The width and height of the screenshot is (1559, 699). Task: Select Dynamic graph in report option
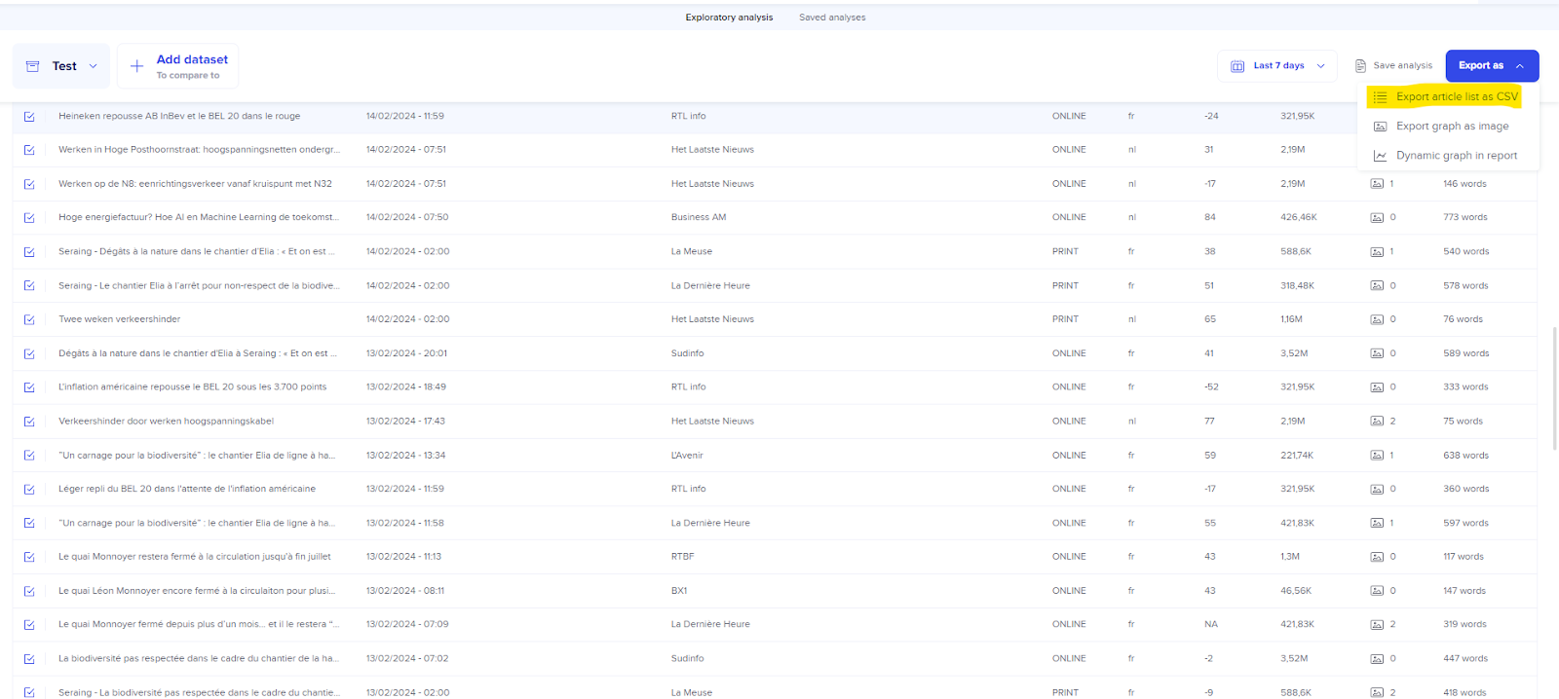pyautogui.click(x=1446, y=156)
